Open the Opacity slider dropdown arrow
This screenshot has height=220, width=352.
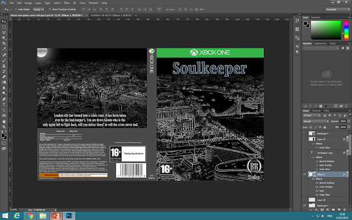click(349, 121)
